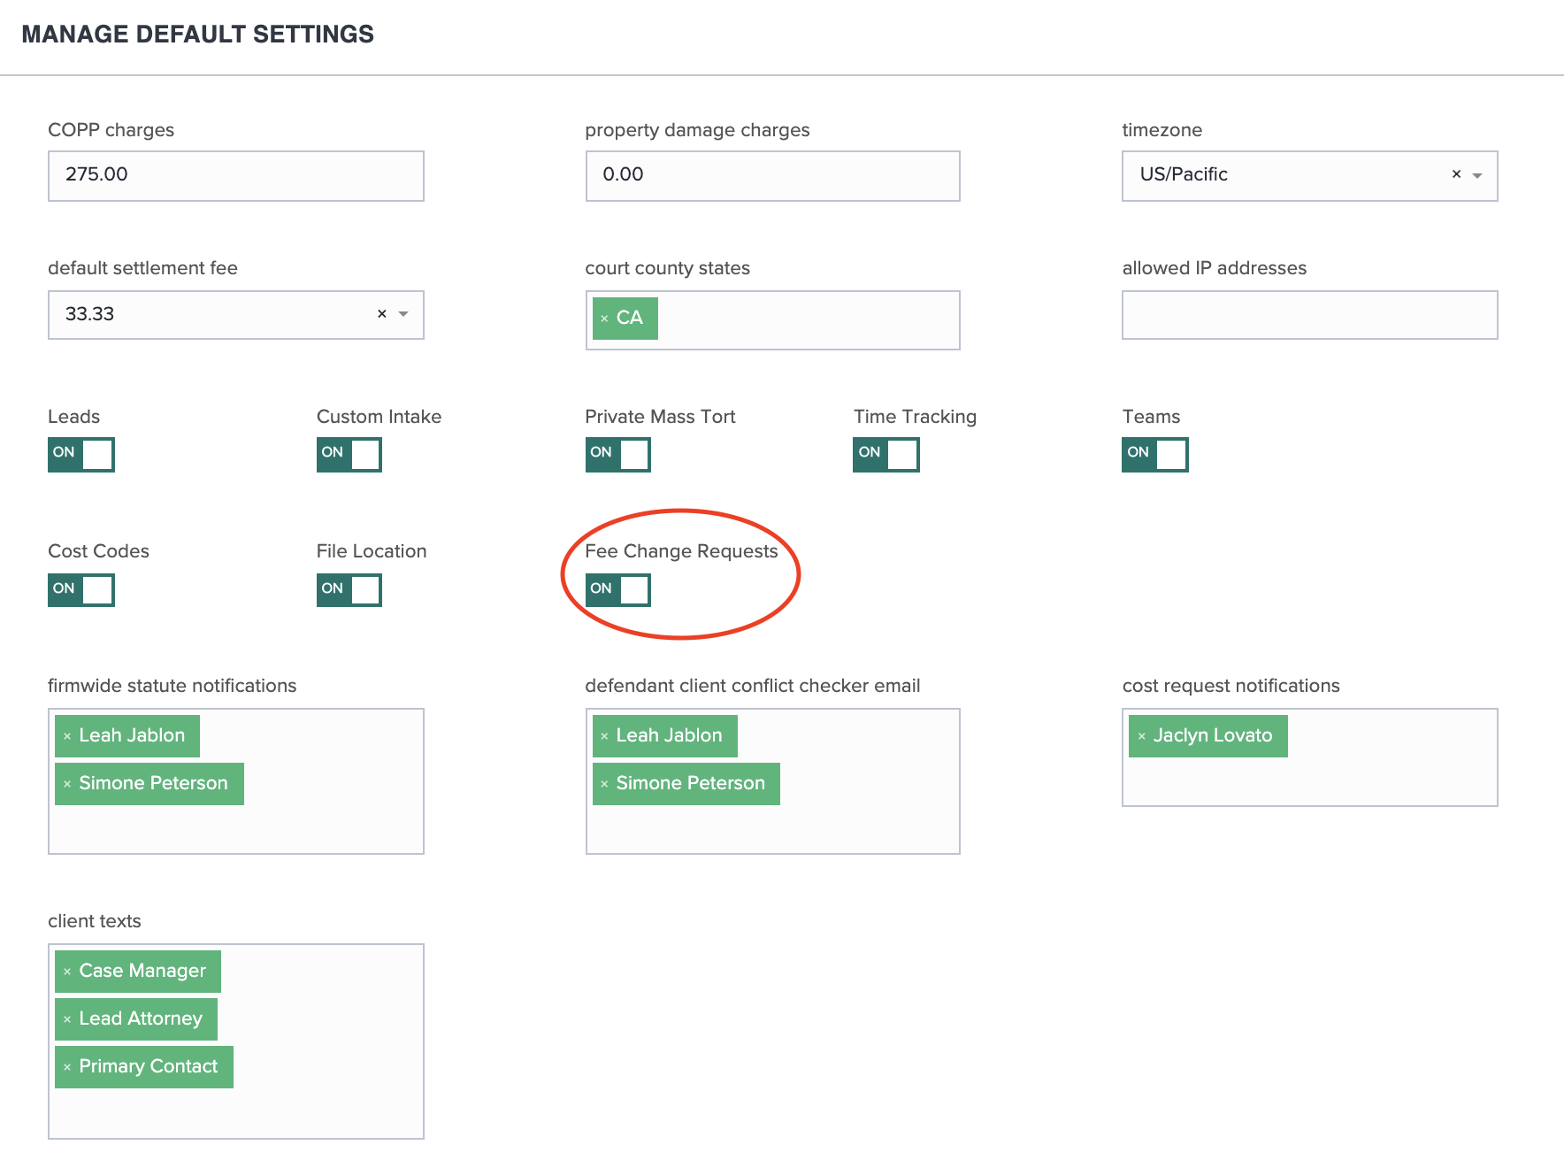Open the timezone dropdown
The width and height of the screenshot is (1564, 1168).
(1476, 175)
